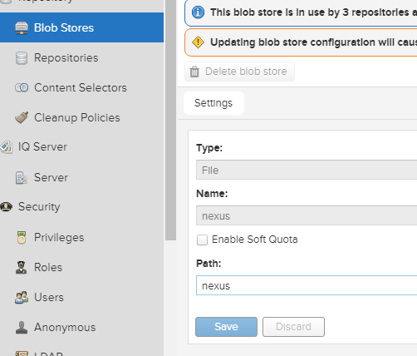Enable the Soft Quota checkbox
The height and width of the screenshot is (356, 417).
tap(202, 240)
